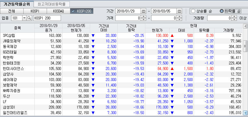Click NH투자증권 volume 797,196
This screenshot has height=117, width=248.
[235, 91]
